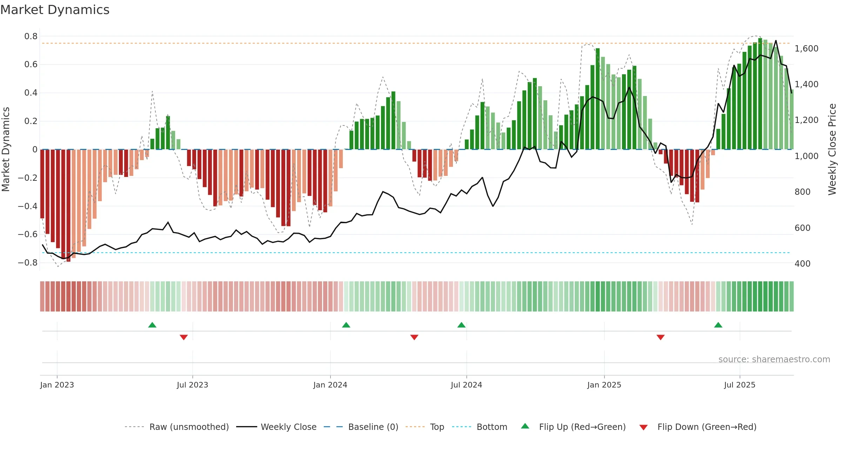Click the first dark red heat-strip cell
This screenshot has height=473, width=842.
point(42,296)
